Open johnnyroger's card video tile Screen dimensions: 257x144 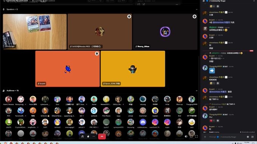point(35,32)
